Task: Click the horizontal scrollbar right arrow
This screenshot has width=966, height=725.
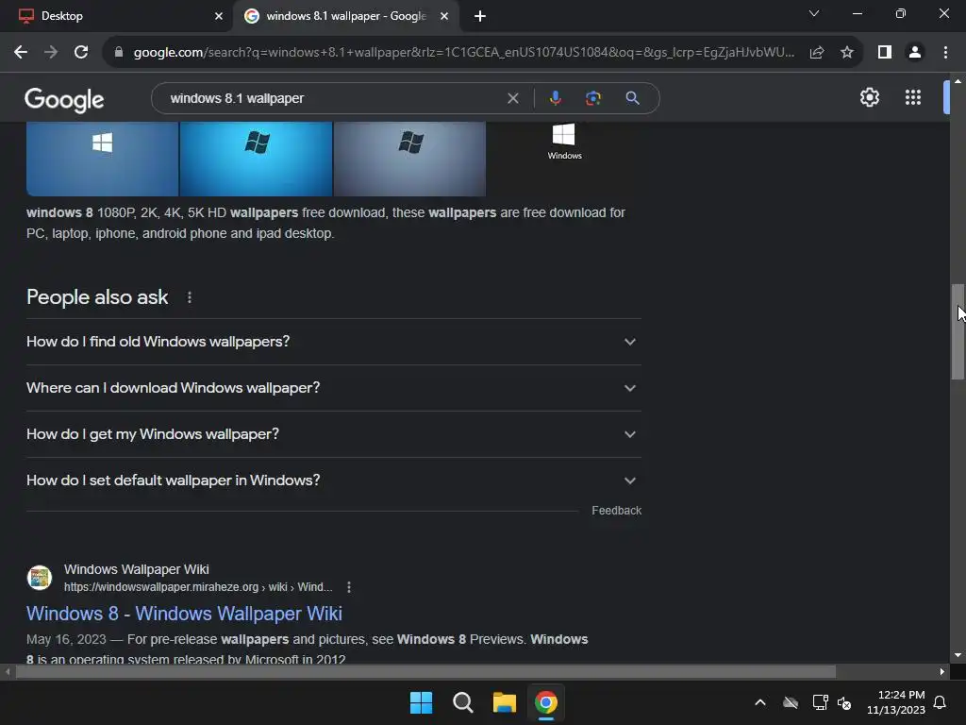Action: [x=942, y=672]
